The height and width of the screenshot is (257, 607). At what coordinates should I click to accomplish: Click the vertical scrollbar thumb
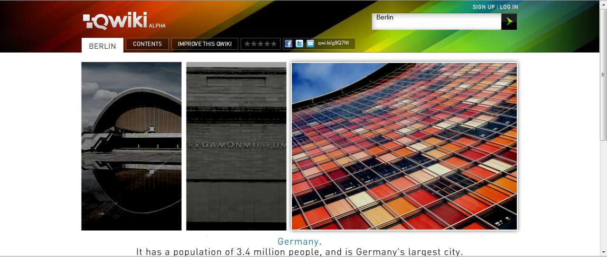tap(603, 74)
